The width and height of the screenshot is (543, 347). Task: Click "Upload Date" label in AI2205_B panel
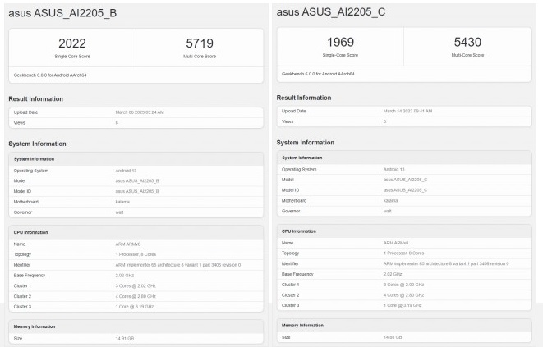[25, 112]
